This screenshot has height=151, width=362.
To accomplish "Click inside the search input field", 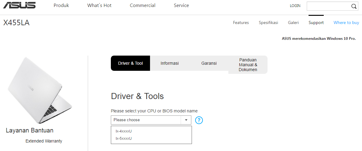I will pyautogui.click(x=328, y=6).
